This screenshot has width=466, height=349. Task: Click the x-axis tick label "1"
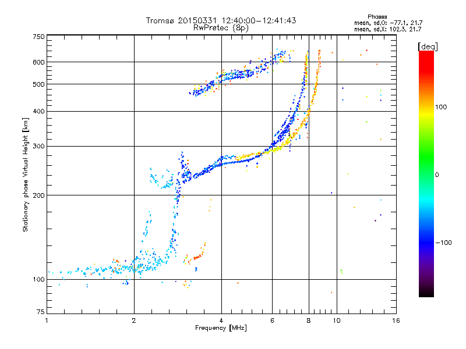[47, 320]
